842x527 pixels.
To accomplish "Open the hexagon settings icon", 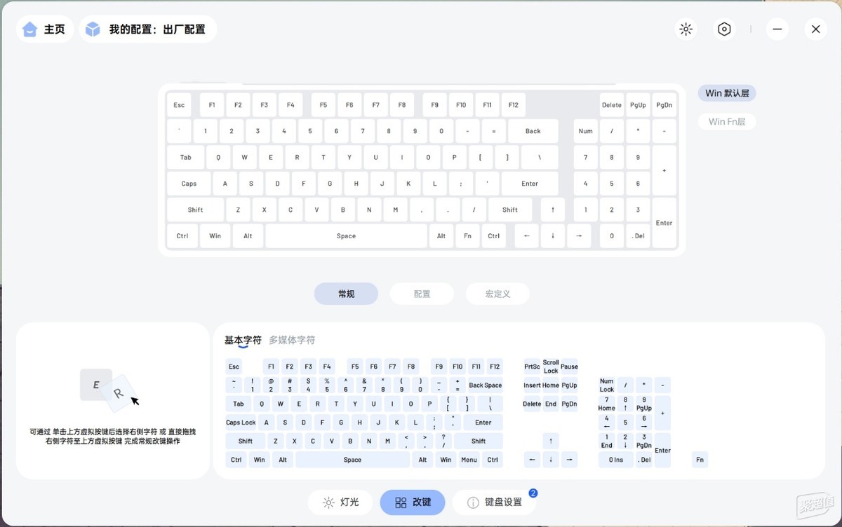I will (x=725, y=29).
